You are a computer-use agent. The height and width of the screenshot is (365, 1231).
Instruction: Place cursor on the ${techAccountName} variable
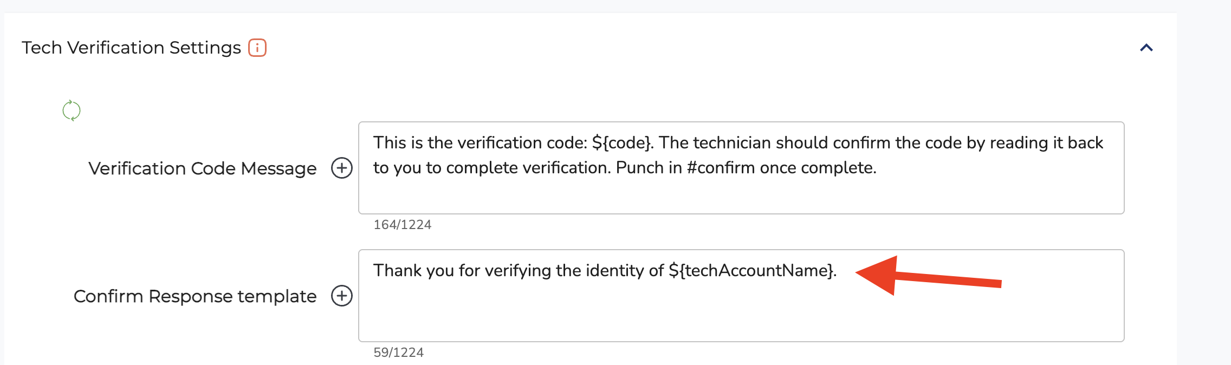751,270
